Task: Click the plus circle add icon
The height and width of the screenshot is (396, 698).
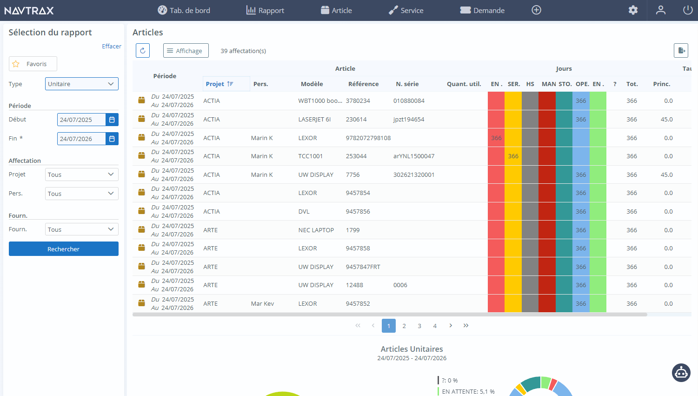Action: 537,10
